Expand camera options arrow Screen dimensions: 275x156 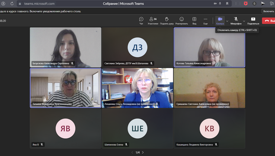[227, 21]
